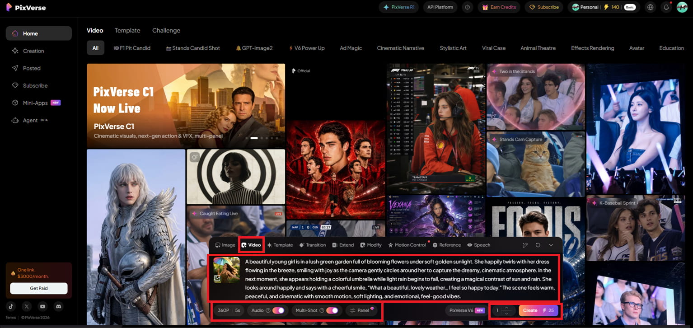Join the PixVerse Discord server

click(x=58, y=306)
